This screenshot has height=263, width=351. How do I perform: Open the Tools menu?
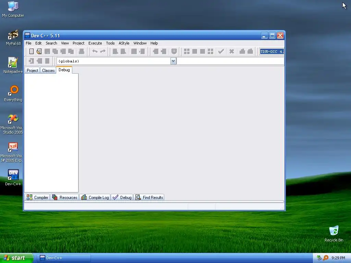(110, 43)
